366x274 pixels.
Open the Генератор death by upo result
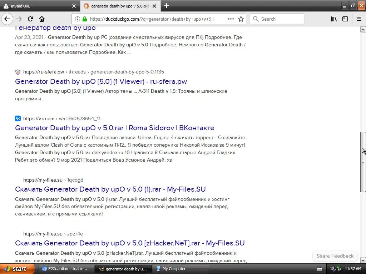click(x=55, y=28)
